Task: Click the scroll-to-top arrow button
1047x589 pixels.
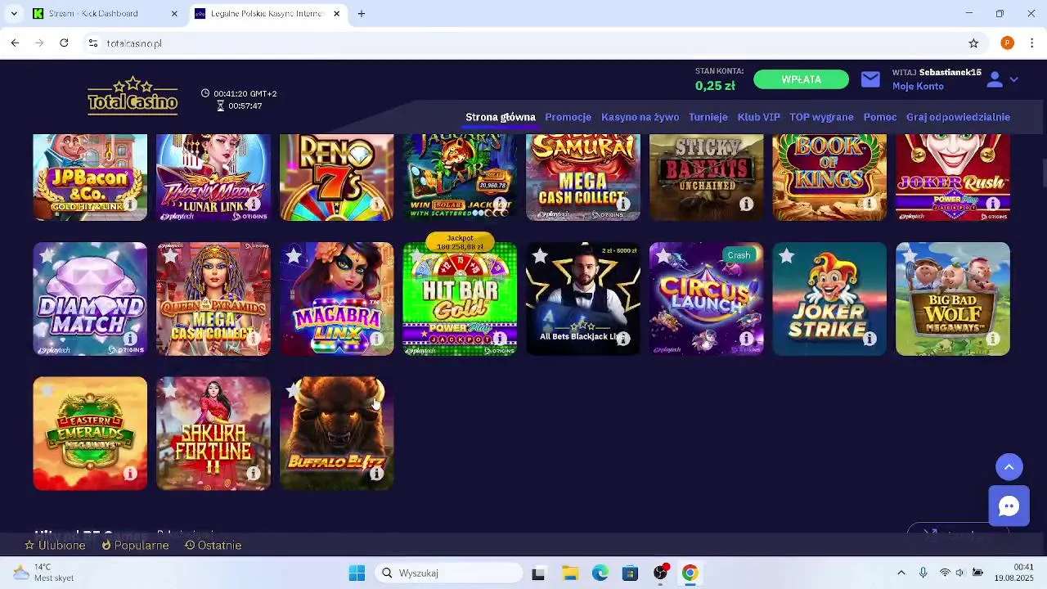Action: point(1009,467)
